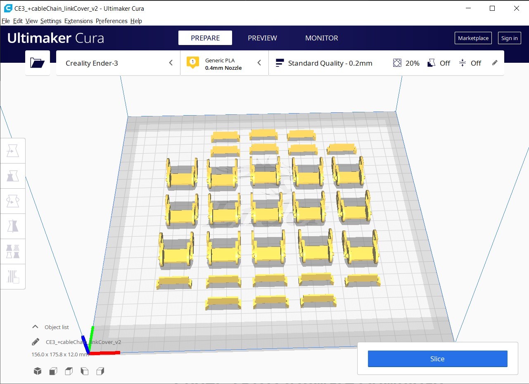Click the adhesion Off icon
529x384 pixels.
pyautogui.click(x=463, y=63)
